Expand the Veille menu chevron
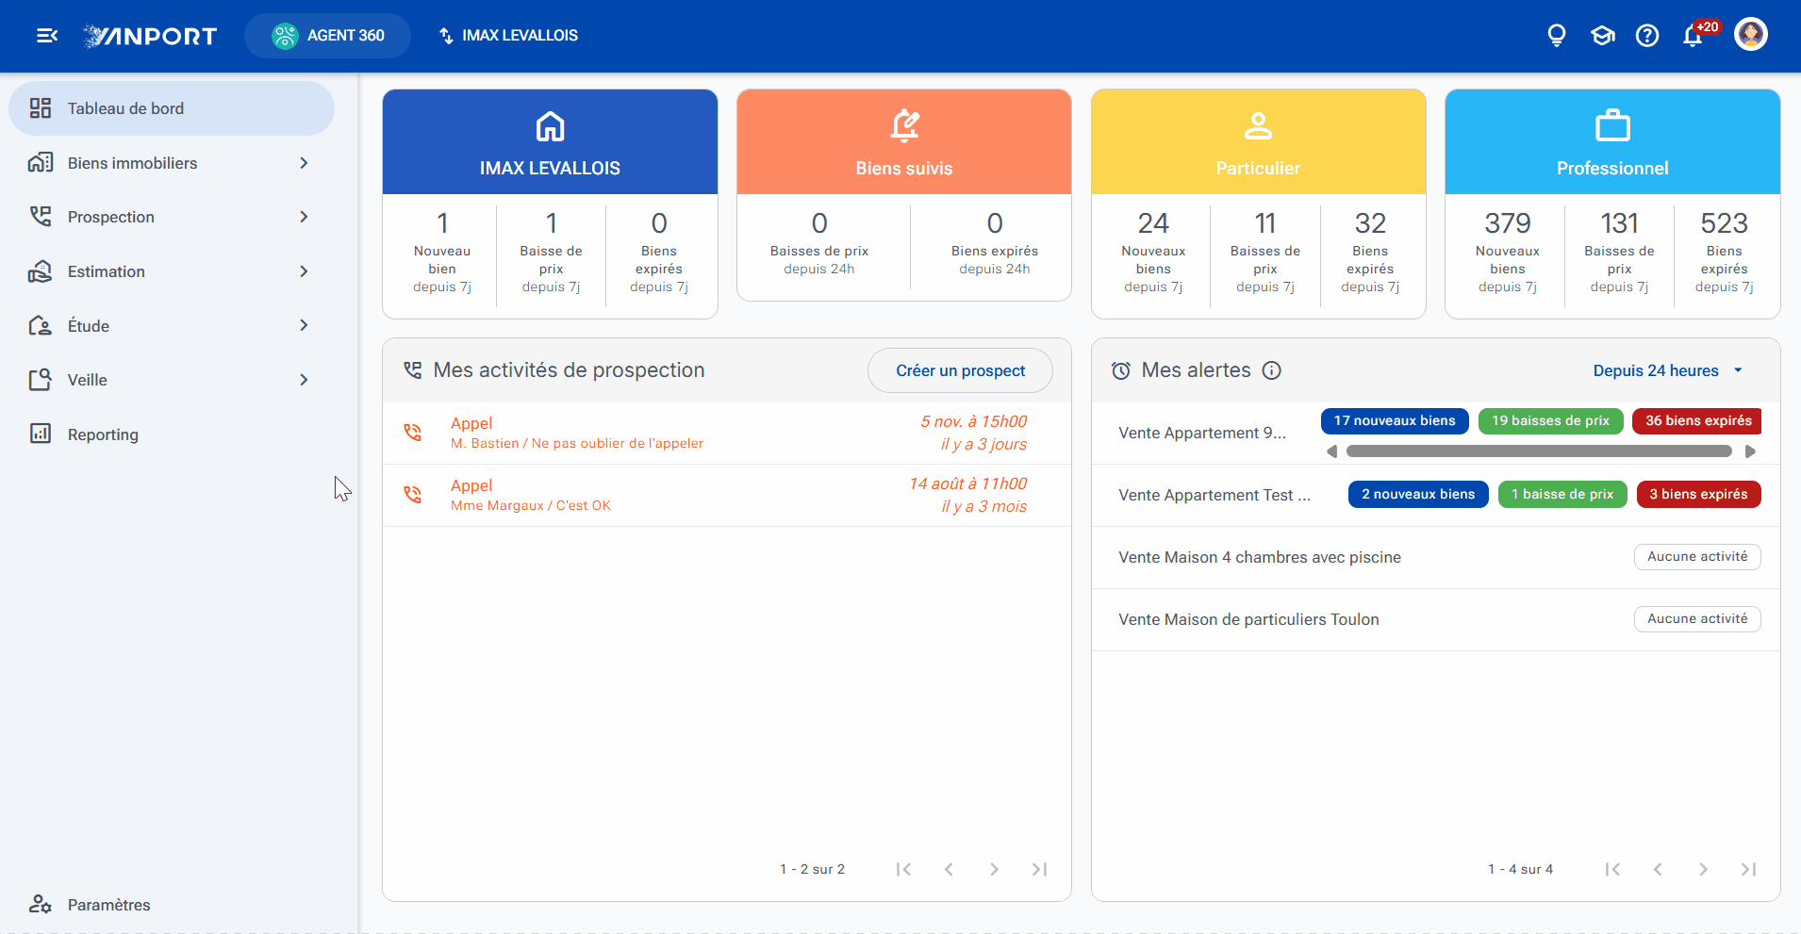 304,380
